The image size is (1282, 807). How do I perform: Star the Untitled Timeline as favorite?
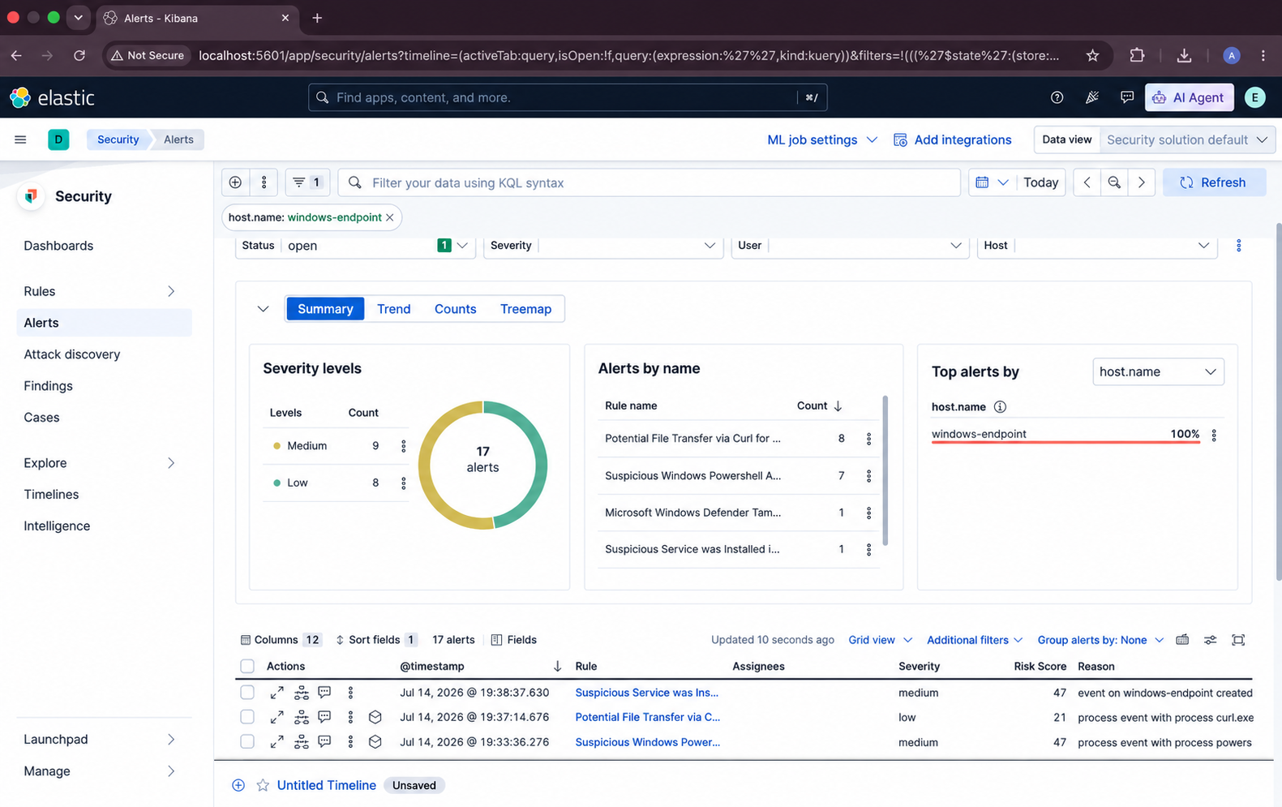263,785
